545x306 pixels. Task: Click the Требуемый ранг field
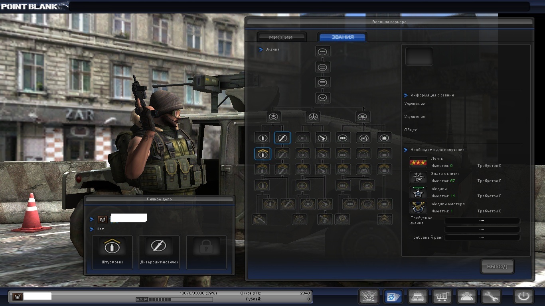pos(482,237)
